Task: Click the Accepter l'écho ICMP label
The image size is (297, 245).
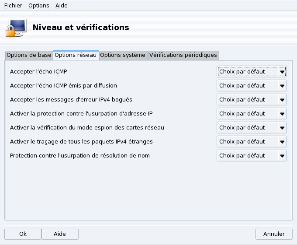Action: (x=38, y=71)
